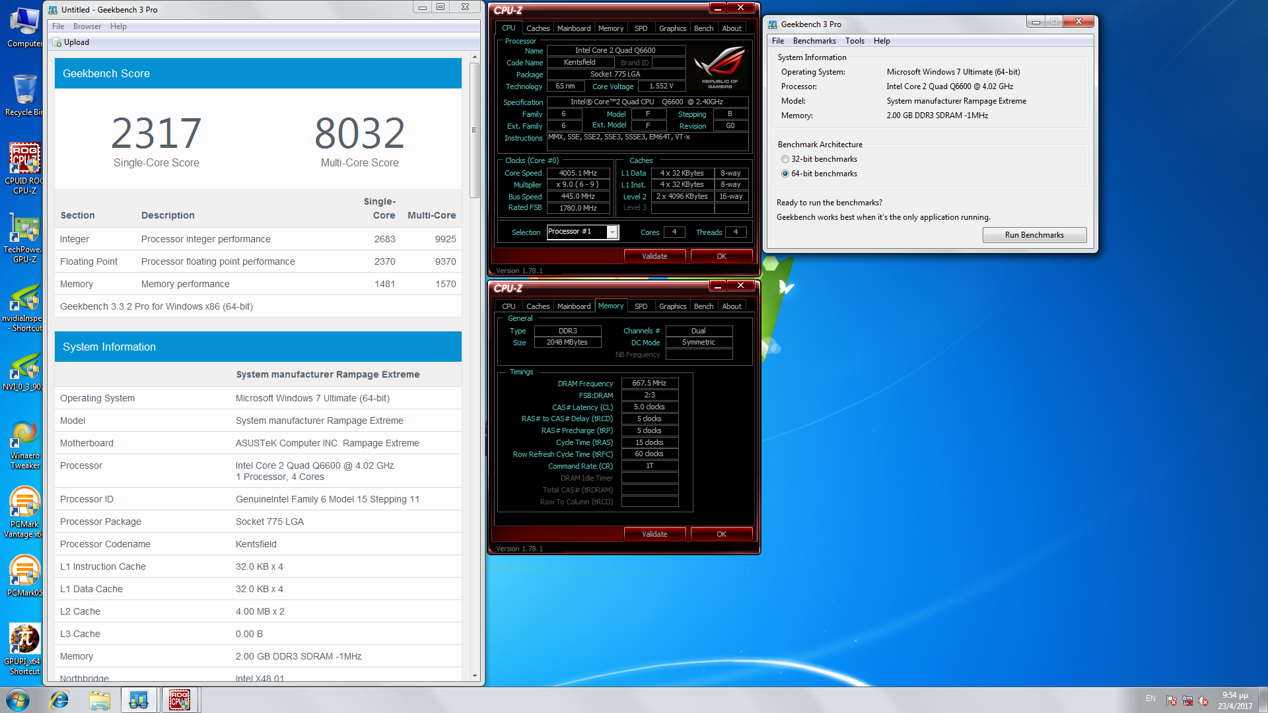The image size is (1268, 713).
Task: Select 32-bit benchmarks option
Action: (785, 159)
